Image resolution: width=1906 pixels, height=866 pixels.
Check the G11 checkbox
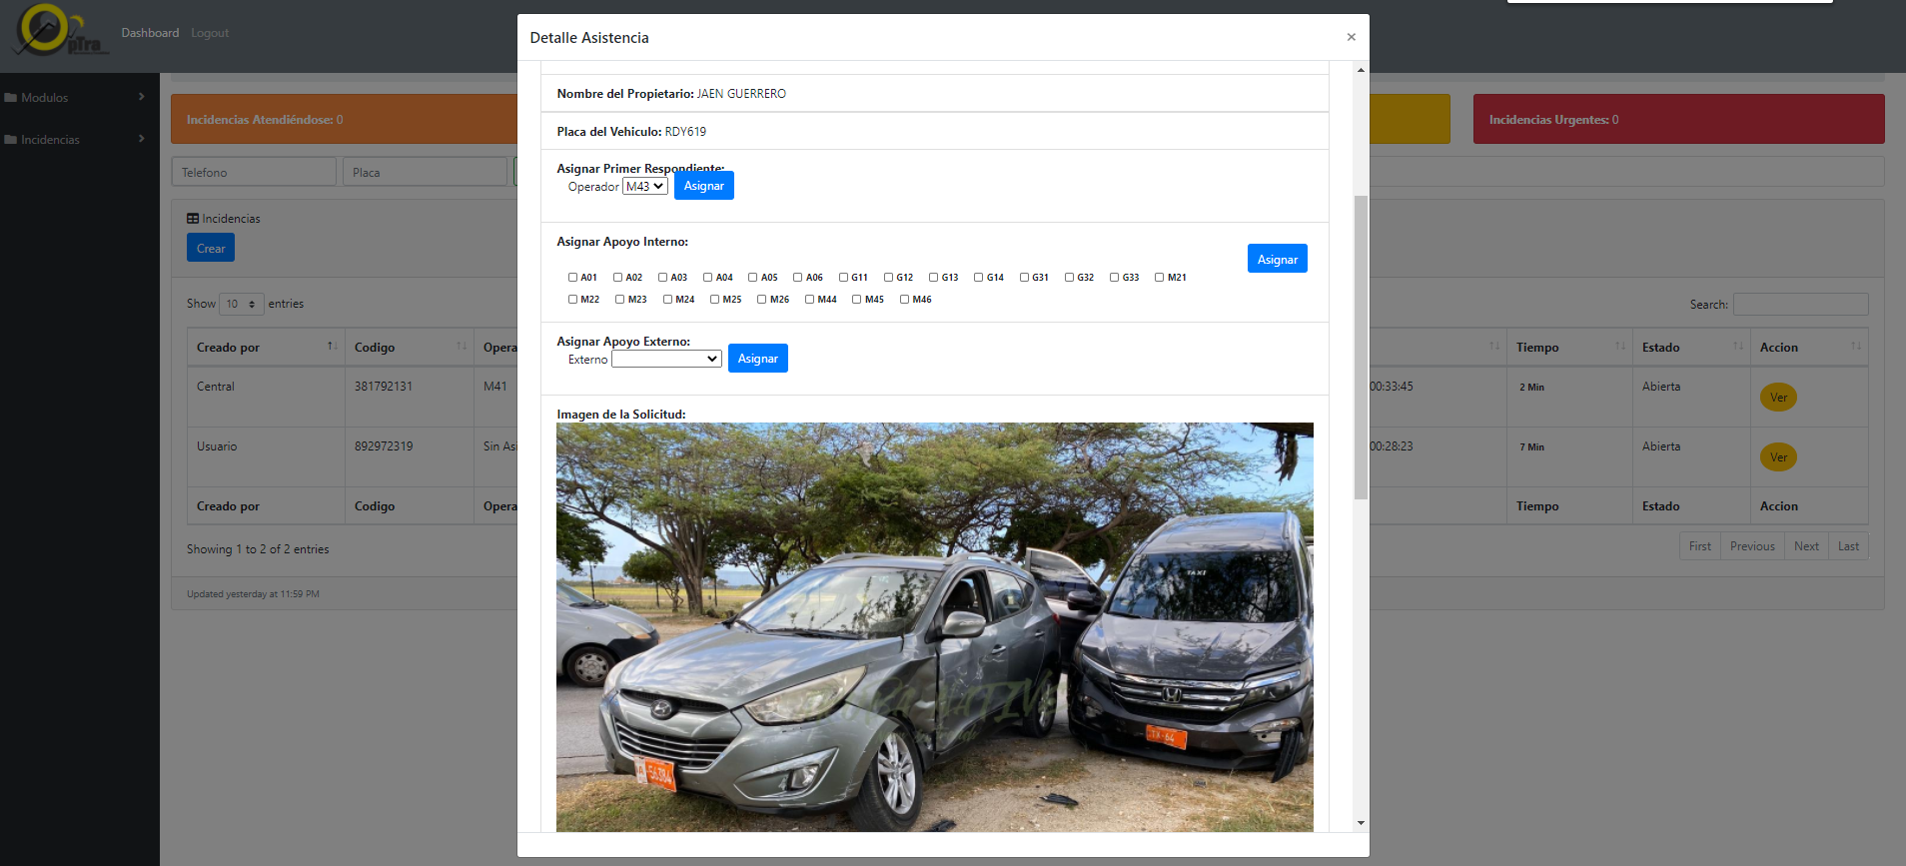(x=844, y=278)
